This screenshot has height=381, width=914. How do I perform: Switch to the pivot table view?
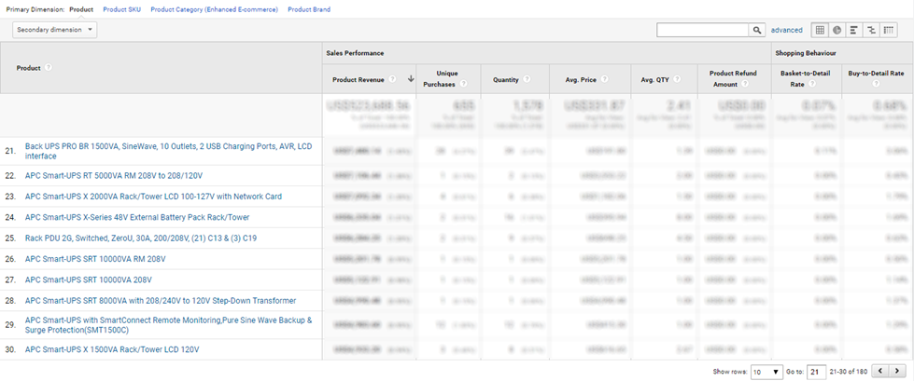click(889, 30)
